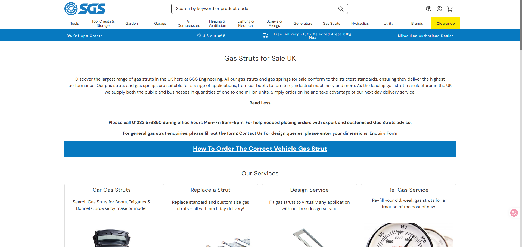Viewport: 522px width, 247px height.
Task: Collapse description with Read Less
Action: [260, 103]
